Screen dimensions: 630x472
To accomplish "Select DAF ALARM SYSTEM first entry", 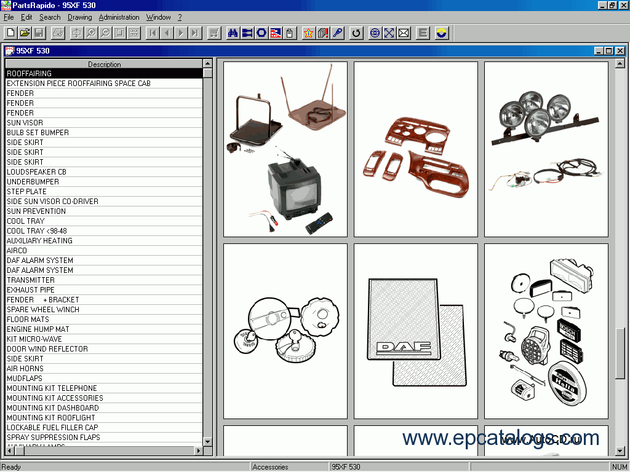I will coord(103,261).
